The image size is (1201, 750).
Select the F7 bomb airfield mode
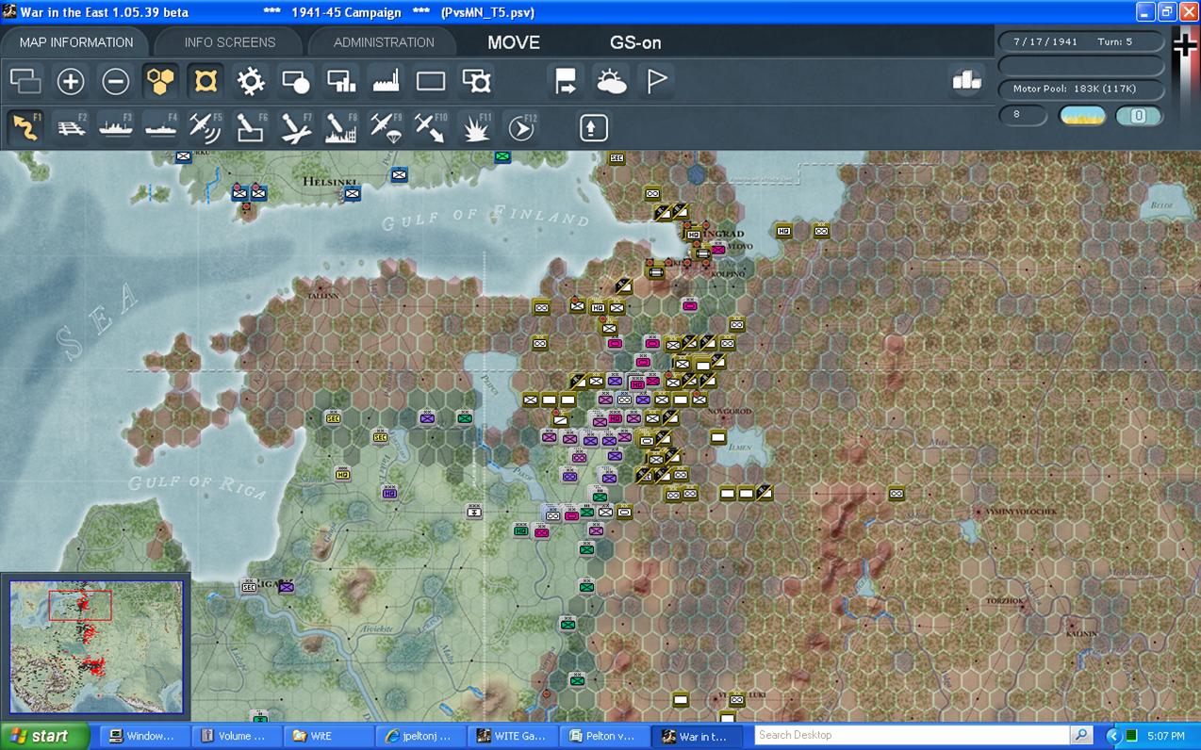point(296,127)
